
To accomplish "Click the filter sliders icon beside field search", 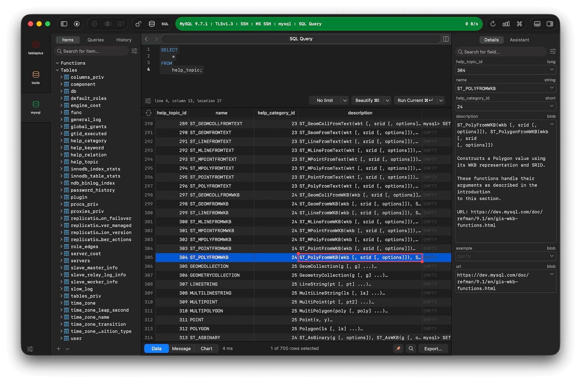I will tap(553, 51).
